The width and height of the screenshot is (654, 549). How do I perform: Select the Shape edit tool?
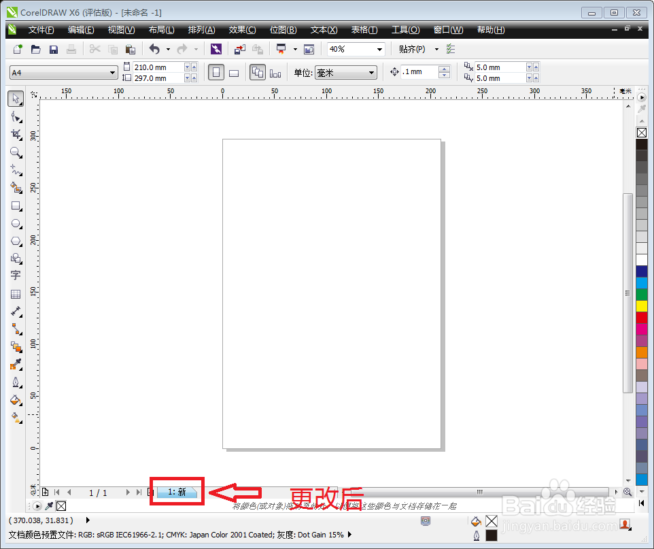(x=16, y=117)
